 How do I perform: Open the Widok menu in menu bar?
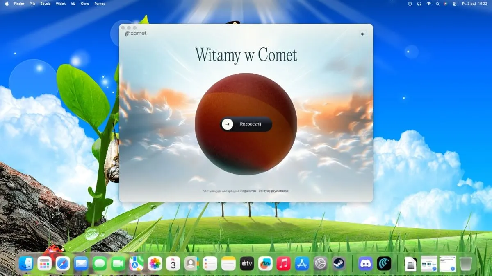pos(60,4)
